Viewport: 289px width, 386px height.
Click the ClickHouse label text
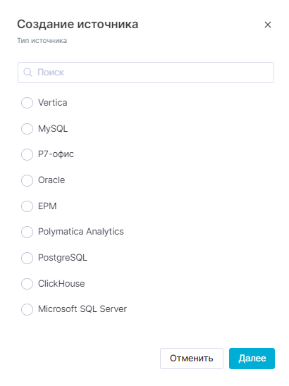[61, 284]
